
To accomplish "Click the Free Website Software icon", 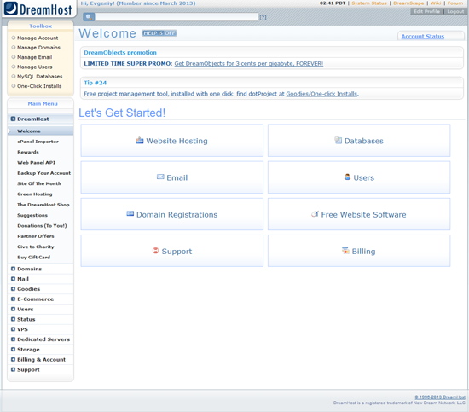I will pyautogui.click(x=315, y=213).
